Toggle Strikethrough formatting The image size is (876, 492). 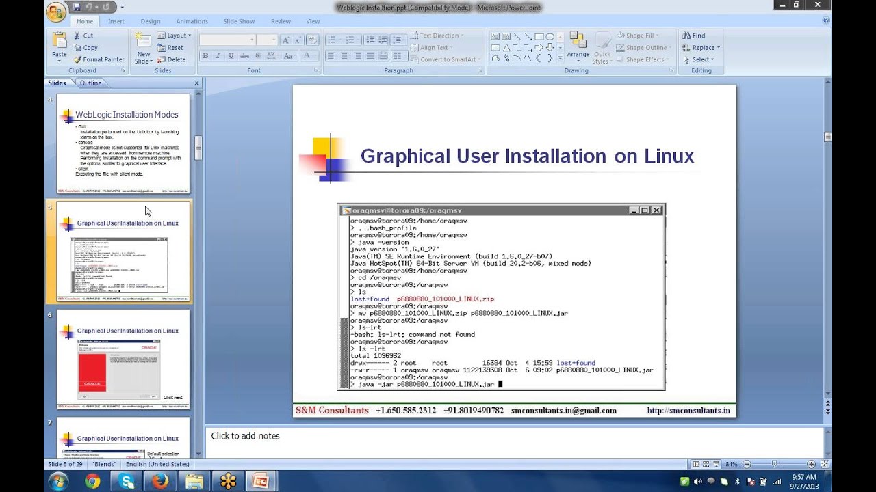pyautogui.click(x=244, y=56)
